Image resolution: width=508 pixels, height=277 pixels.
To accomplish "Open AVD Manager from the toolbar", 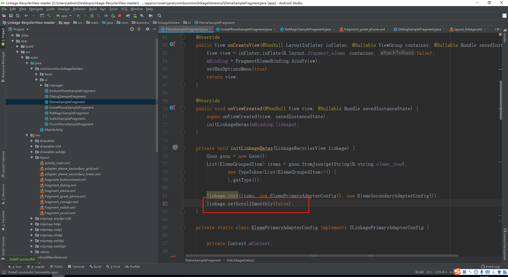I will pos(135,16).
